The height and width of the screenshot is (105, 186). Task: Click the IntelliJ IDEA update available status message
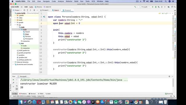tap(28, 96)
